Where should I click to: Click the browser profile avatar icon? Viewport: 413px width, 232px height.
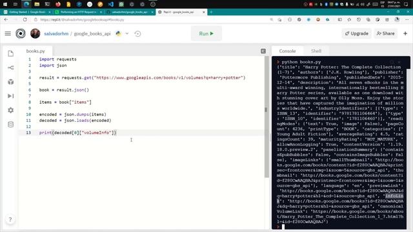(x=397, y=20)
